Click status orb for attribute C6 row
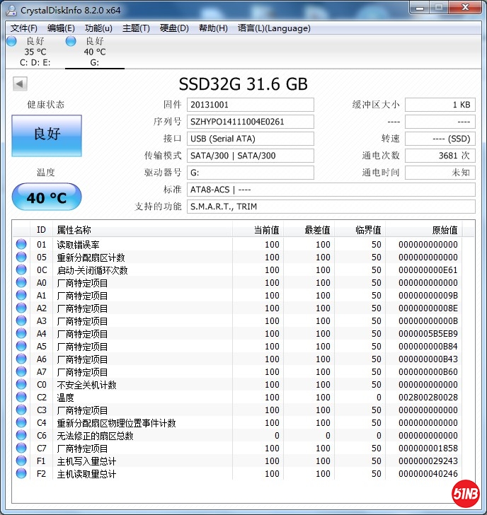The width and height of the screenshot is (487, 515). tap(21, 436)
